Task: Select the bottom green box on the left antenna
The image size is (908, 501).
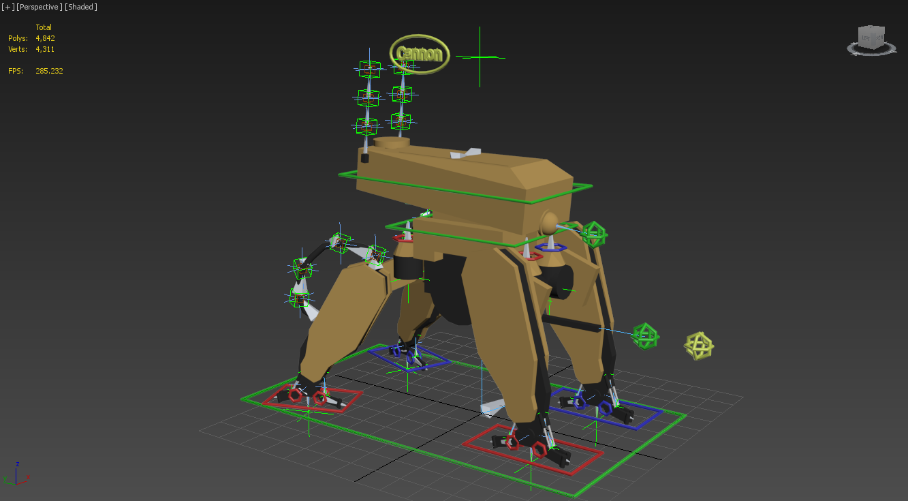Action: (368, 126)
